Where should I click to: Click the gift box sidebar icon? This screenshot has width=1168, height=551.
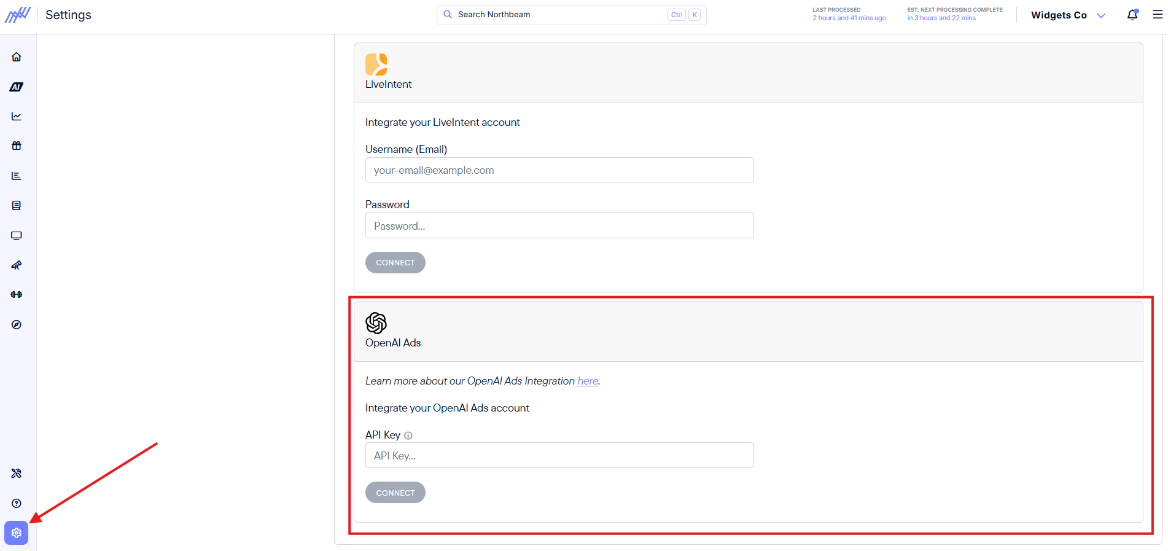coord(17,146)
